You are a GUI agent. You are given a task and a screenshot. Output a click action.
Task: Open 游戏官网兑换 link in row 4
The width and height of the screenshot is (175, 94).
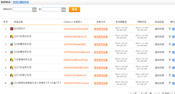(101, 52)
